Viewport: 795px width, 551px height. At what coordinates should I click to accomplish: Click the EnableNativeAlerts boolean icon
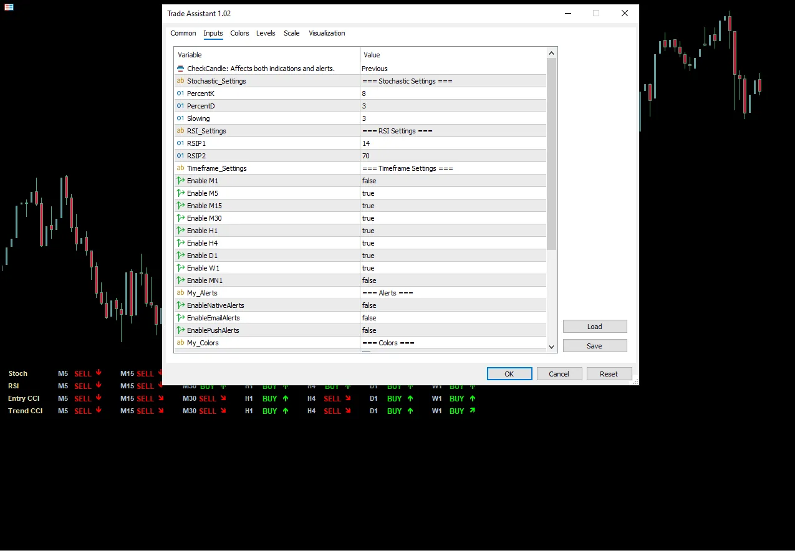coord(181,305)
